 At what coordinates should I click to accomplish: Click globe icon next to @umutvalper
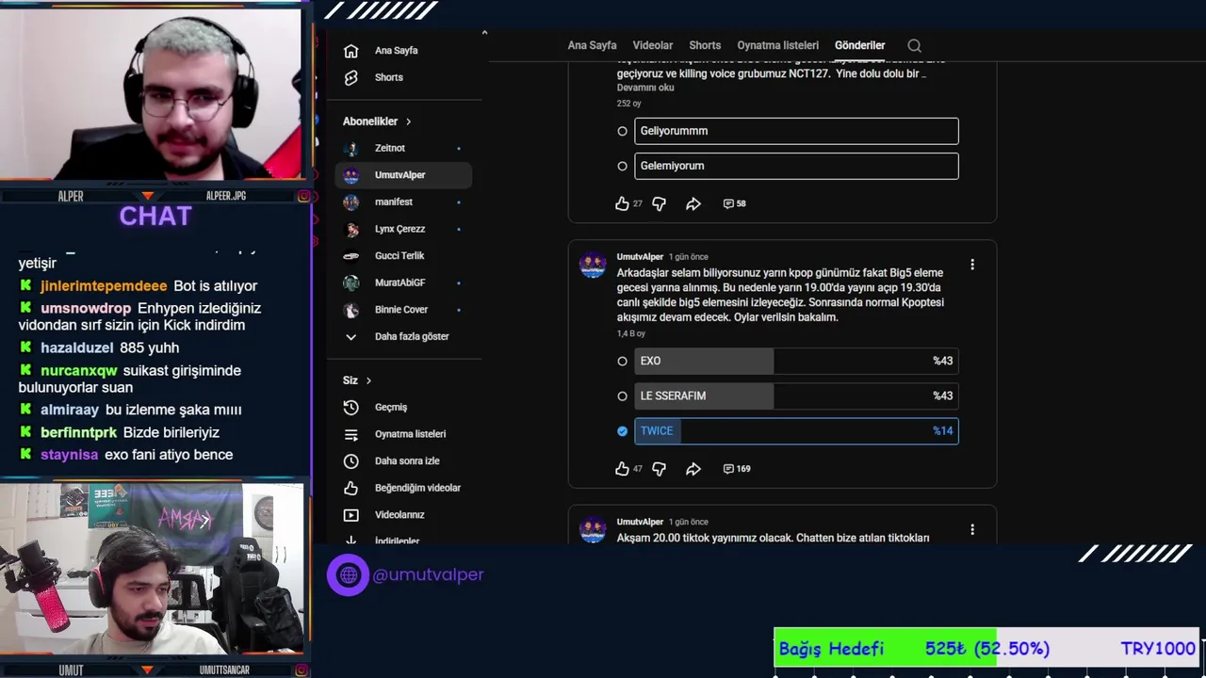349,574
